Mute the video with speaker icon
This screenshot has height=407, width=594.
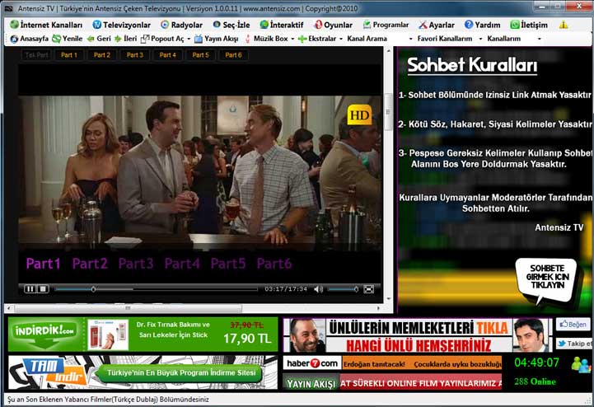[318, 289]
